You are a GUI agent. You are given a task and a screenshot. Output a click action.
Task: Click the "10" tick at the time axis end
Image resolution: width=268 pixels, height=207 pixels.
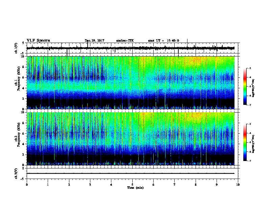coord(238,185)
